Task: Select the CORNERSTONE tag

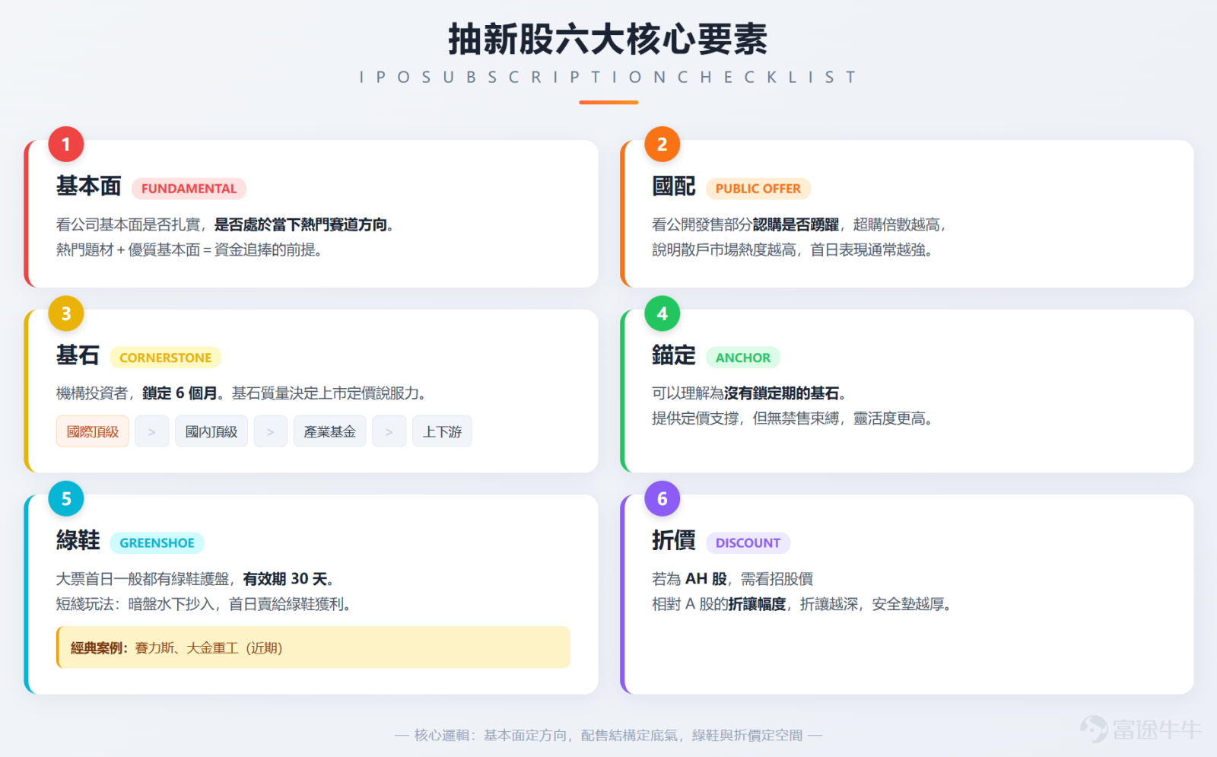Action: tap(165, 358)
